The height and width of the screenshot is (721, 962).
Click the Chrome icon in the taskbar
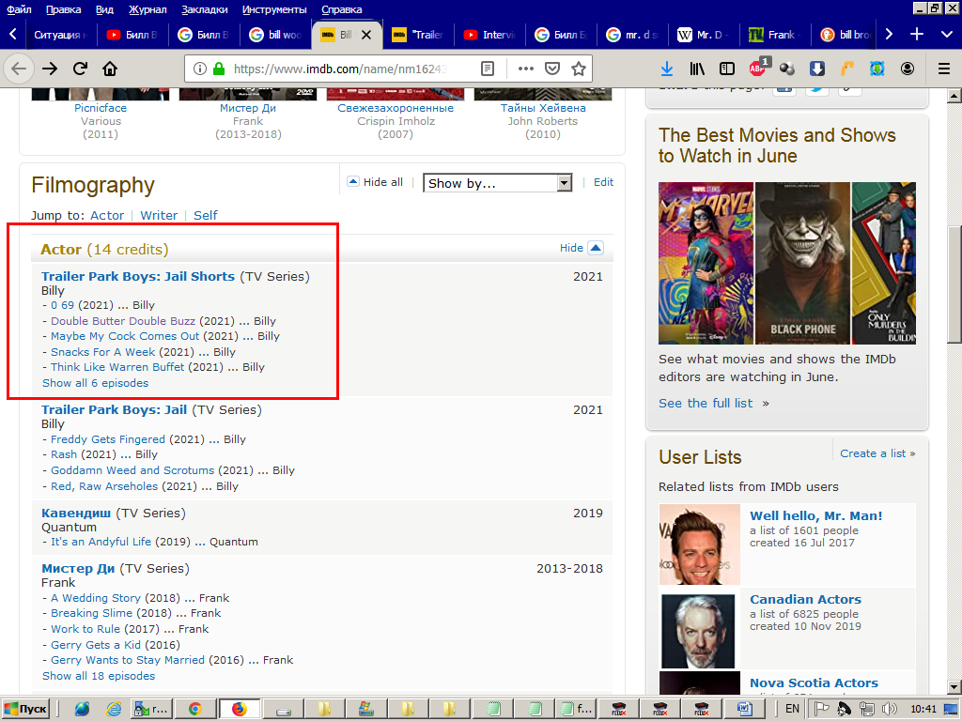195,709
